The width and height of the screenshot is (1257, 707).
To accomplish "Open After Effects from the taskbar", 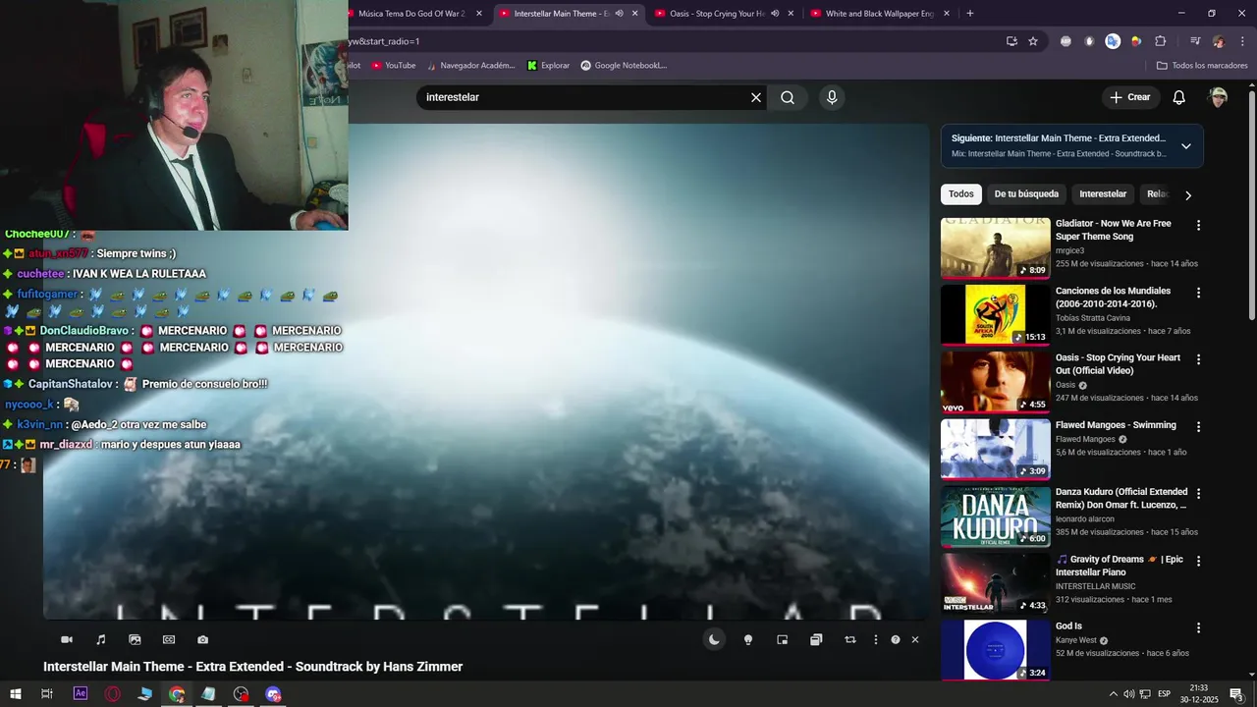I will (81, 694).
